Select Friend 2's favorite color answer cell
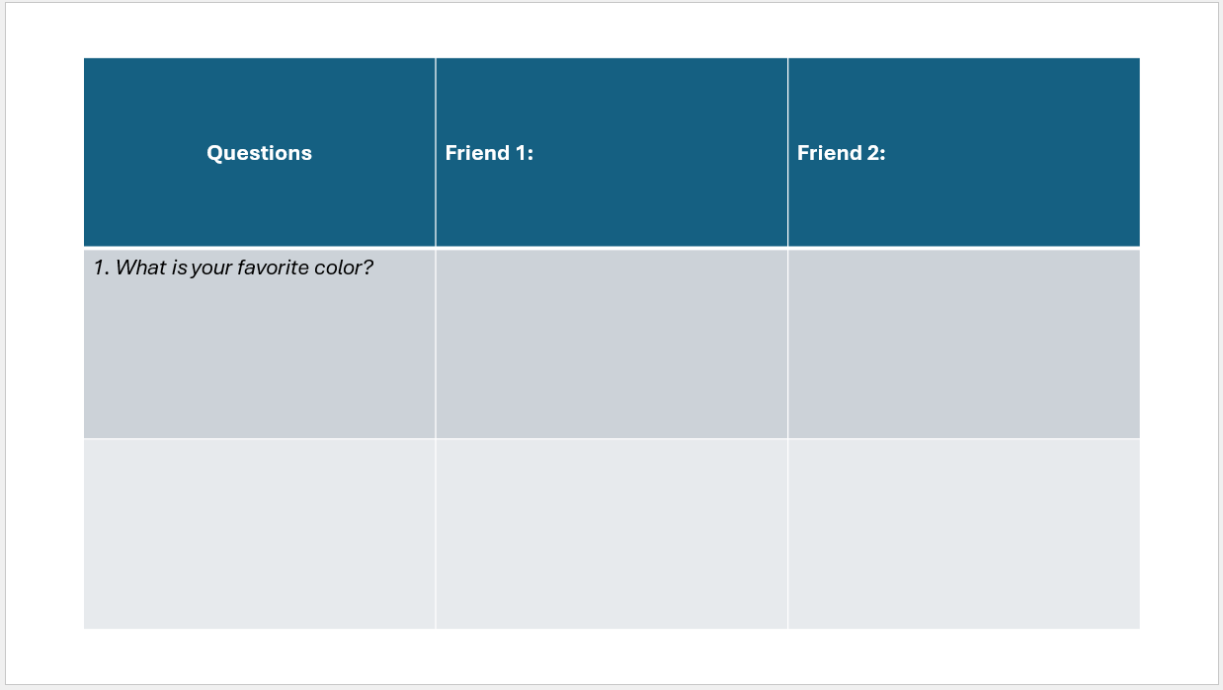 pos(964,344)
